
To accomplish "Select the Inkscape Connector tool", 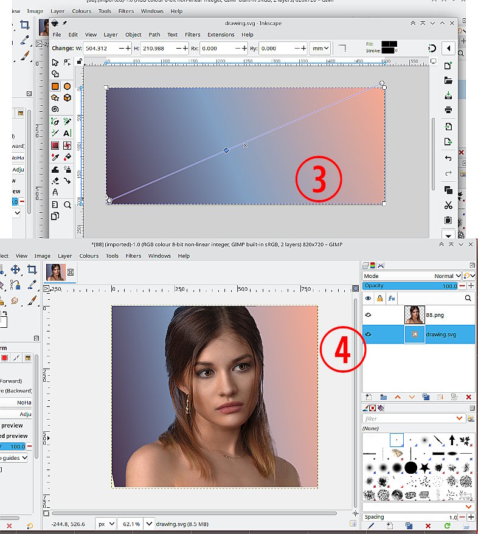I will [67, 181].
